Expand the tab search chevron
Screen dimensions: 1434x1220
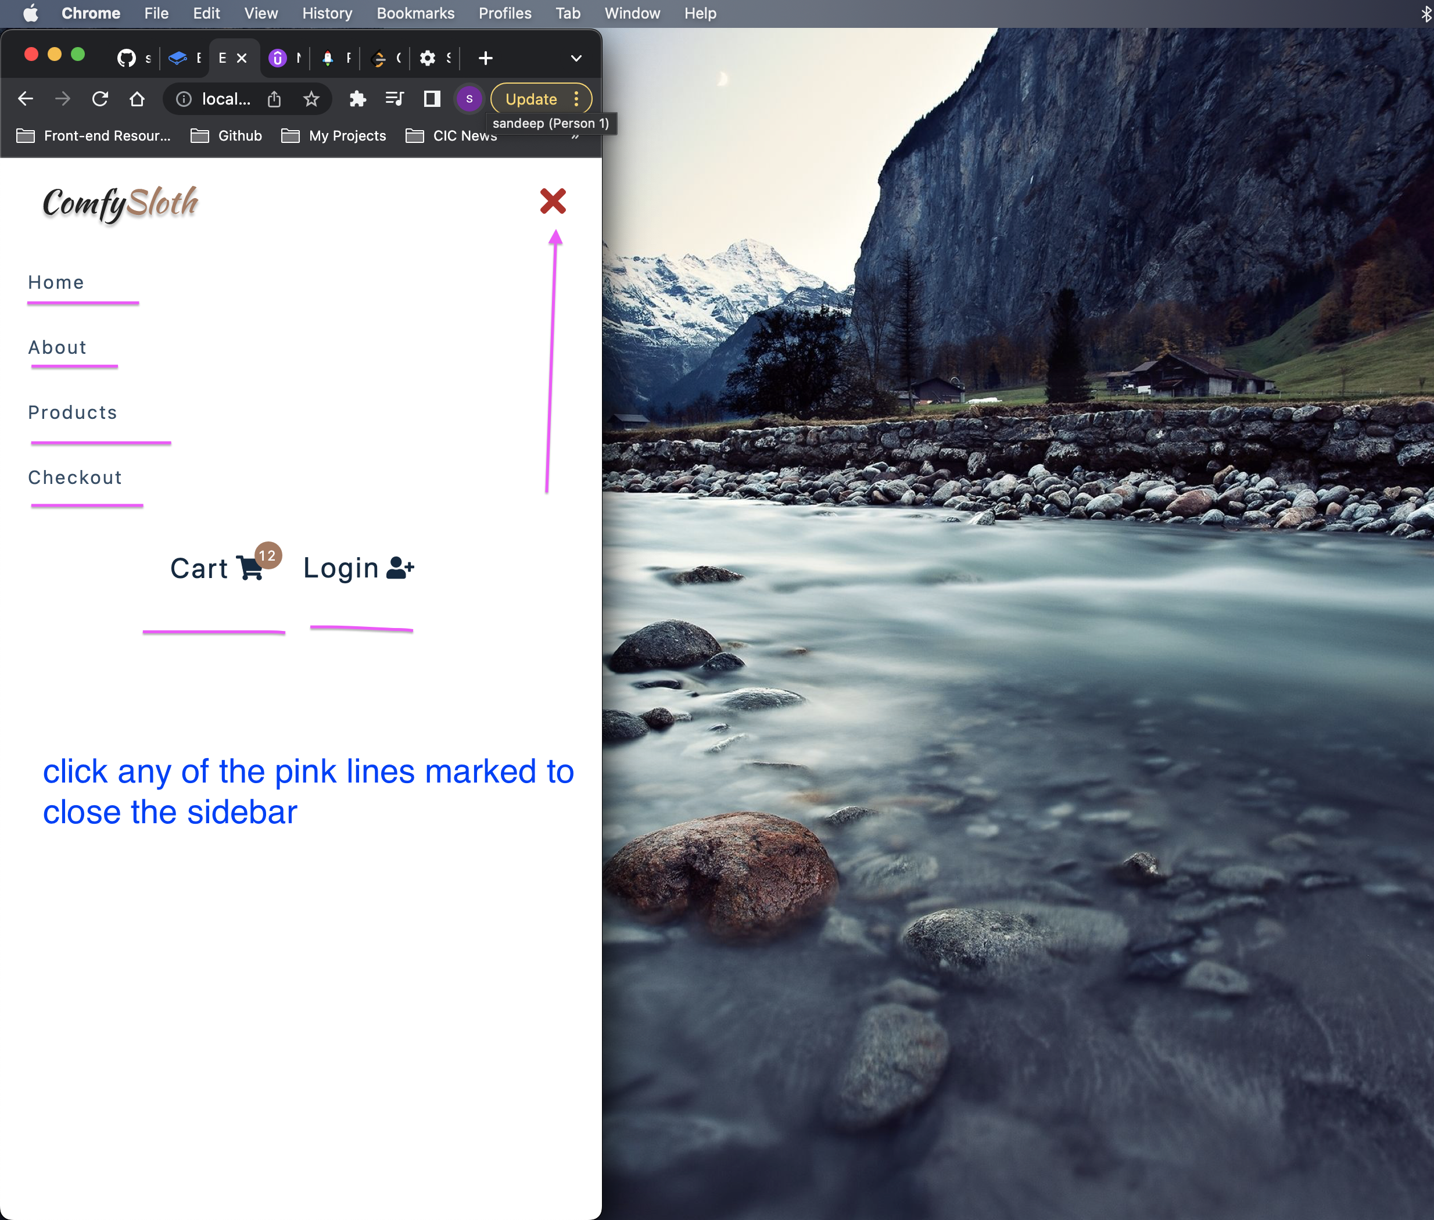pyautogui.click(x=576, y=58)
